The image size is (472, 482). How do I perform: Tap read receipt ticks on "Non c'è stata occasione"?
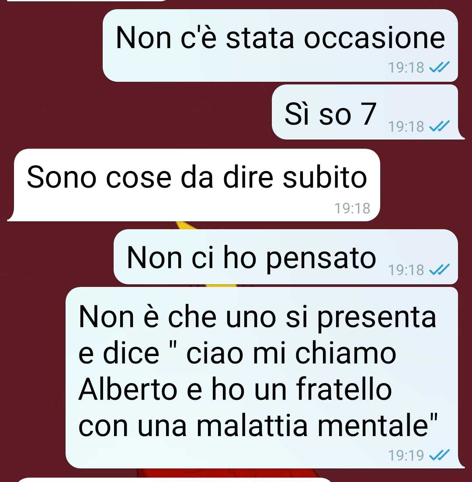point(439,67)
